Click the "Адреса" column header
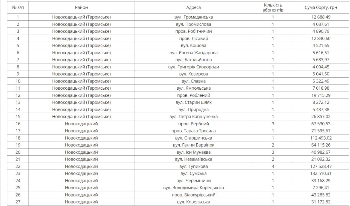 pos(193,8)
